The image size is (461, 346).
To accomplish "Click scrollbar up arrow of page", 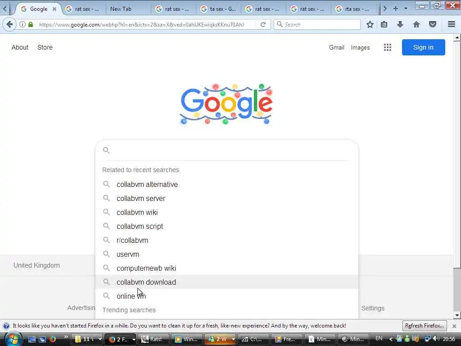I will (x=457, y=37).
